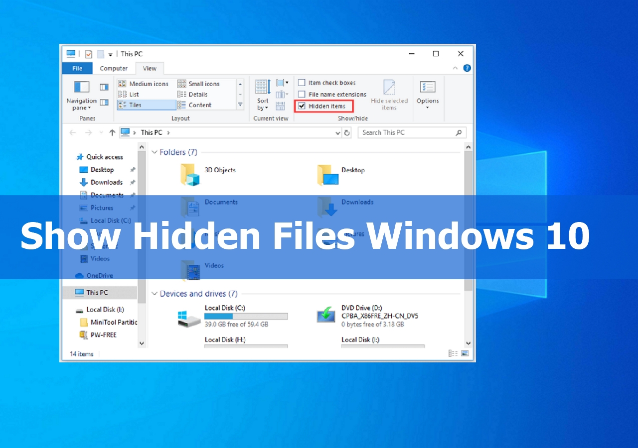Click the This PC address path field
638x448 pixels.
click(230, 132)
